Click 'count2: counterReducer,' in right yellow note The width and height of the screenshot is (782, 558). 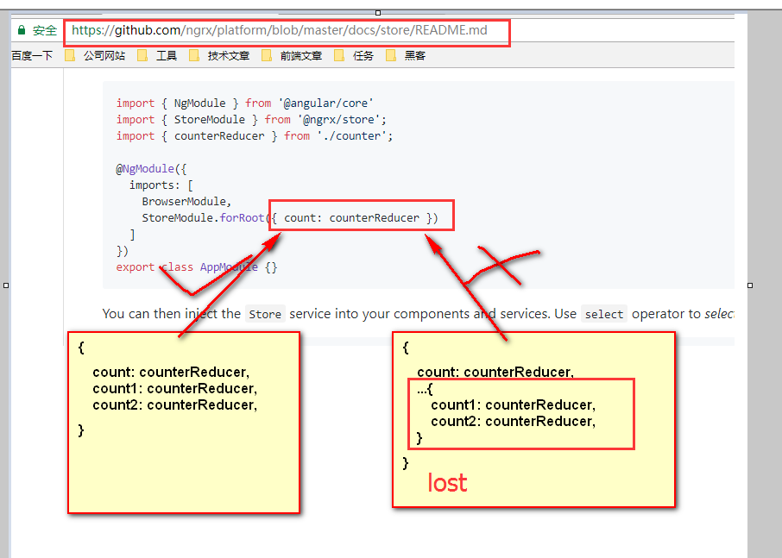click(x=514, y=422)
